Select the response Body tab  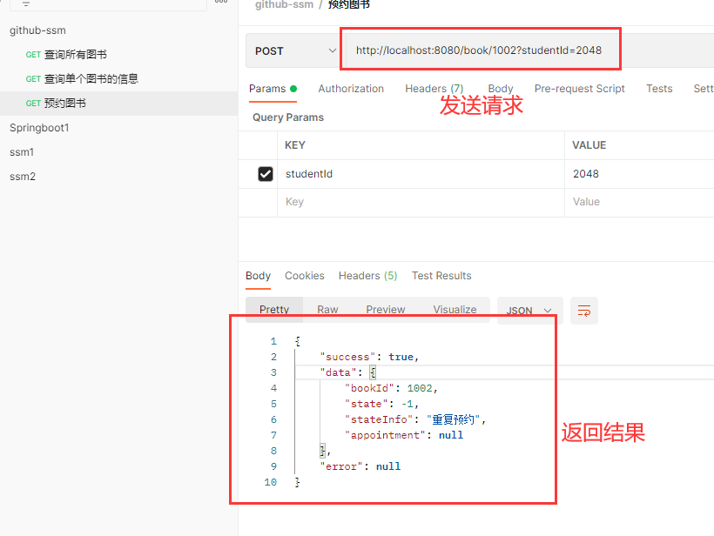pos(258,276)
